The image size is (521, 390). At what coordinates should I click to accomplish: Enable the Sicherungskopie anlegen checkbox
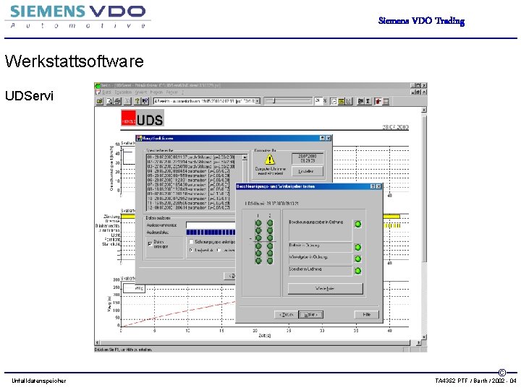click(x=191, y=242)
